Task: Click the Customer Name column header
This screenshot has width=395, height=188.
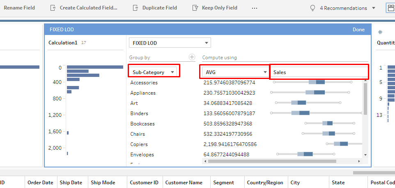Action: [x=184, y=183]
